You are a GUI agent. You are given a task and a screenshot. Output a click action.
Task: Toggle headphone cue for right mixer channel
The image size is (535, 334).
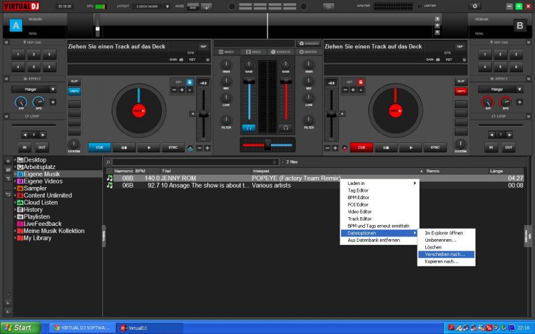click(286, 127)
